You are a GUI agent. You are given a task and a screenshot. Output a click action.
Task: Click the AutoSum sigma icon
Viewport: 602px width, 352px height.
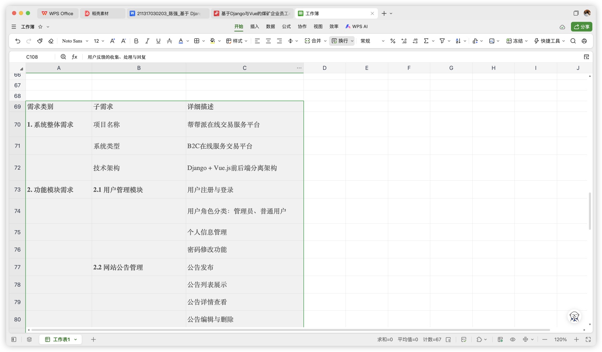(426, 41)
